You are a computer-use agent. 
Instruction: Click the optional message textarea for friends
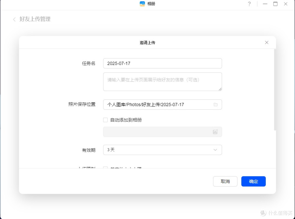(x=163, y=82)
